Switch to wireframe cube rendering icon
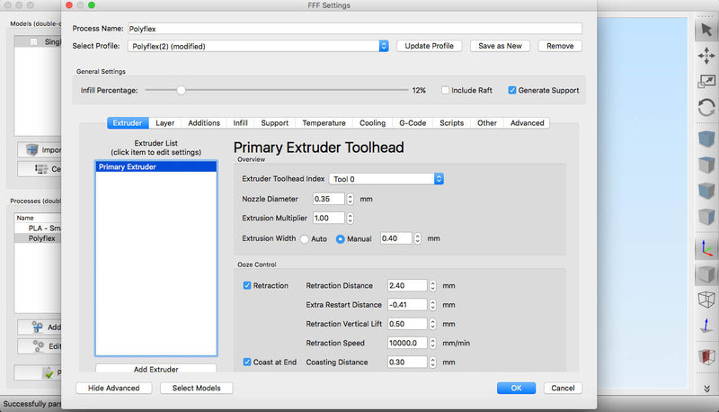Screen dimensions: 719x412 706,300
